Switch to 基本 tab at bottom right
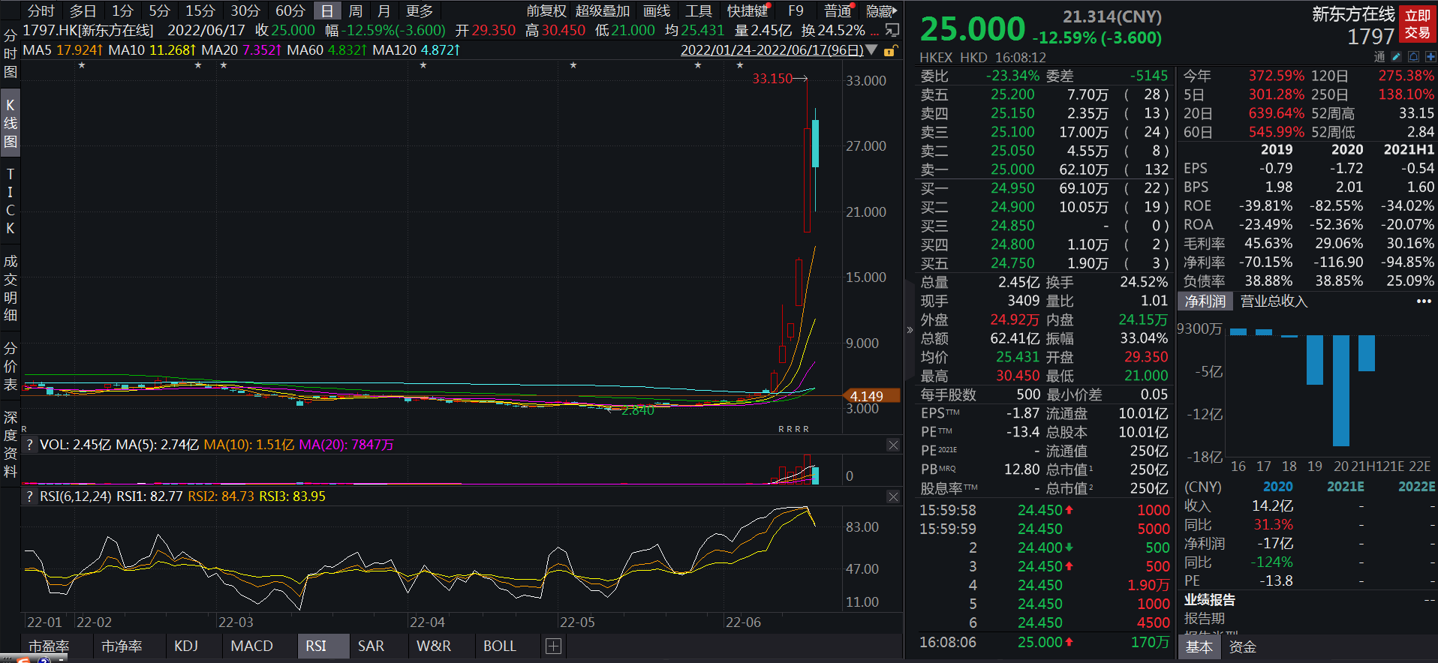Image resolution: width=1438 pixels, height=663 pixels. pos(1199,646)
